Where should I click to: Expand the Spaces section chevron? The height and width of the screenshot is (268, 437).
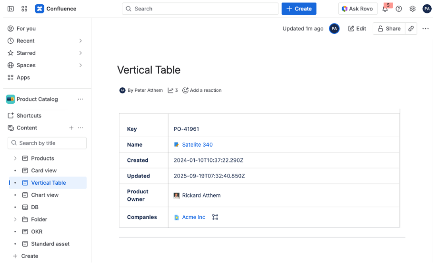[80, 65]
